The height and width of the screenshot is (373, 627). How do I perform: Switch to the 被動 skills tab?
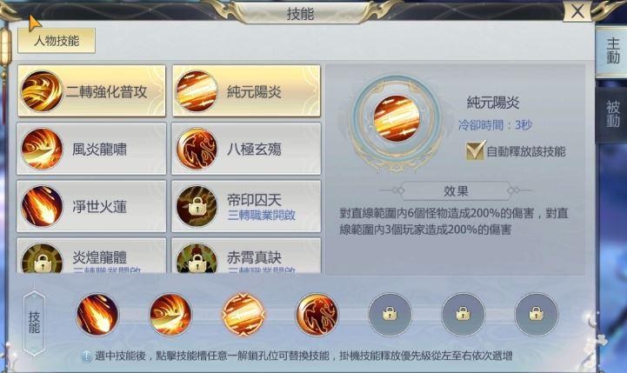click(612, 114)
